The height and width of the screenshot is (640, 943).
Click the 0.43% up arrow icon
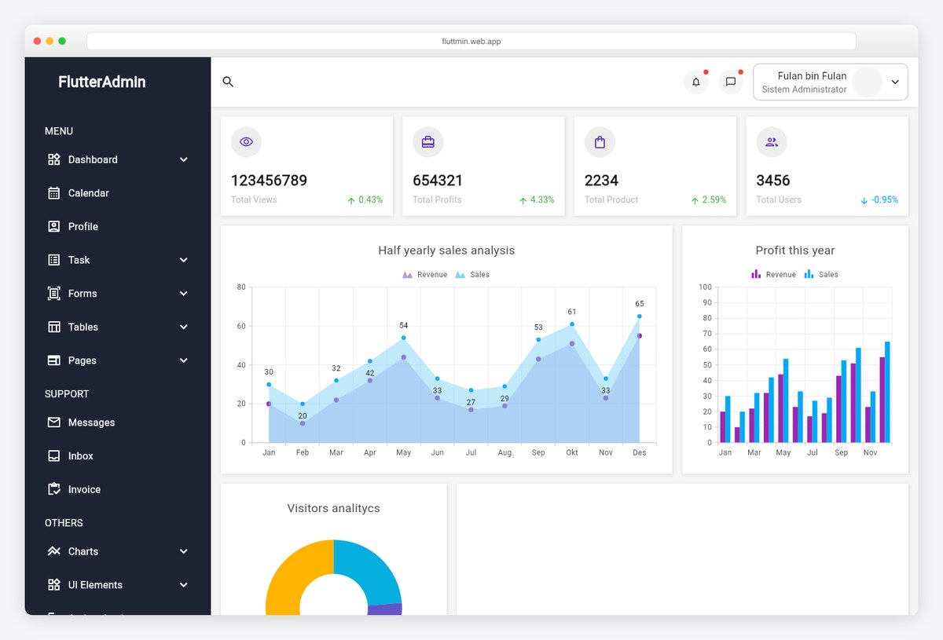pos(351,201)
